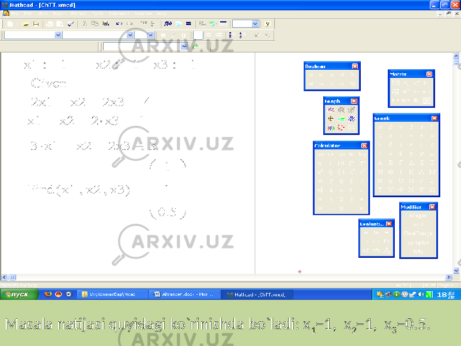Click the plus key in Calculator palette
Screen dimensions: 461x346
[361, 199]
